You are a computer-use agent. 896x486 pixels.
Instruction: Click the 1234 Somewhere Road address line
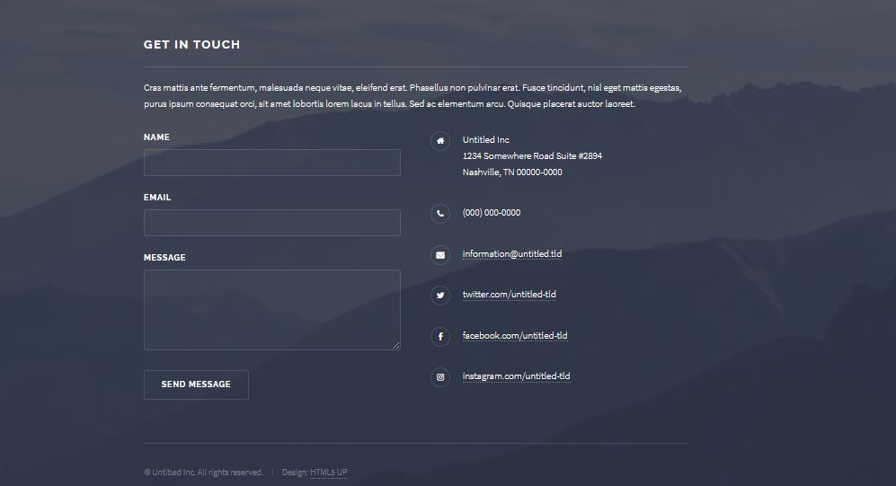click(532, 156)
